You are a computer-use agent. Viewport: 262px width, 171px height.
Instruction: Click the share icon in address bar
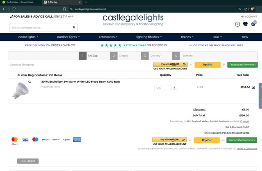246,9
